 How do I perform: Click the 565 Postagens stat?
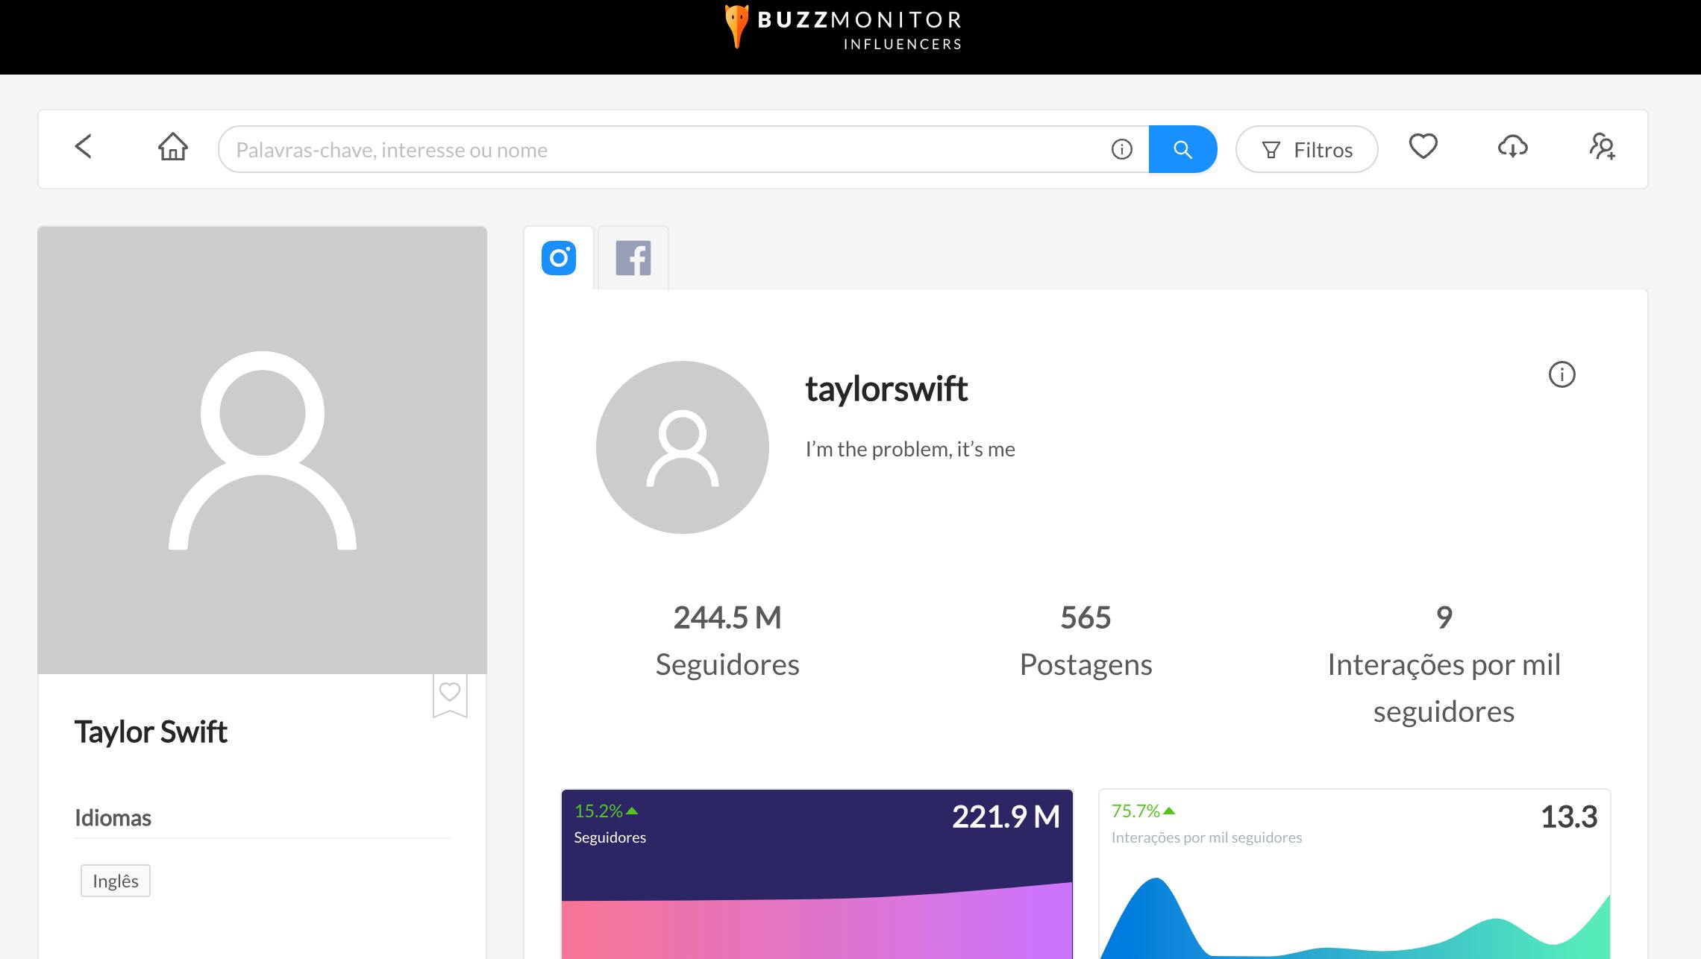[x=1086, y=641]
